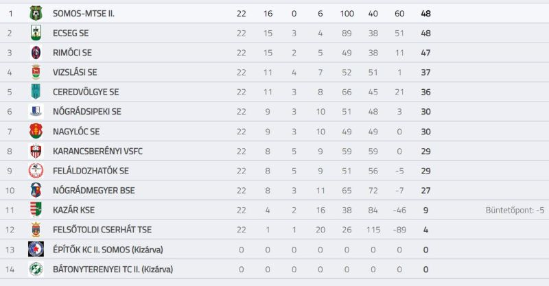Click the RIMÓCI SE club logo

[36, 53]
